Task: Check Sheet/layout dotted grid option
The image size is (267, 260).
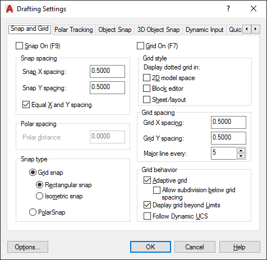Action: (x=146, y=100)
